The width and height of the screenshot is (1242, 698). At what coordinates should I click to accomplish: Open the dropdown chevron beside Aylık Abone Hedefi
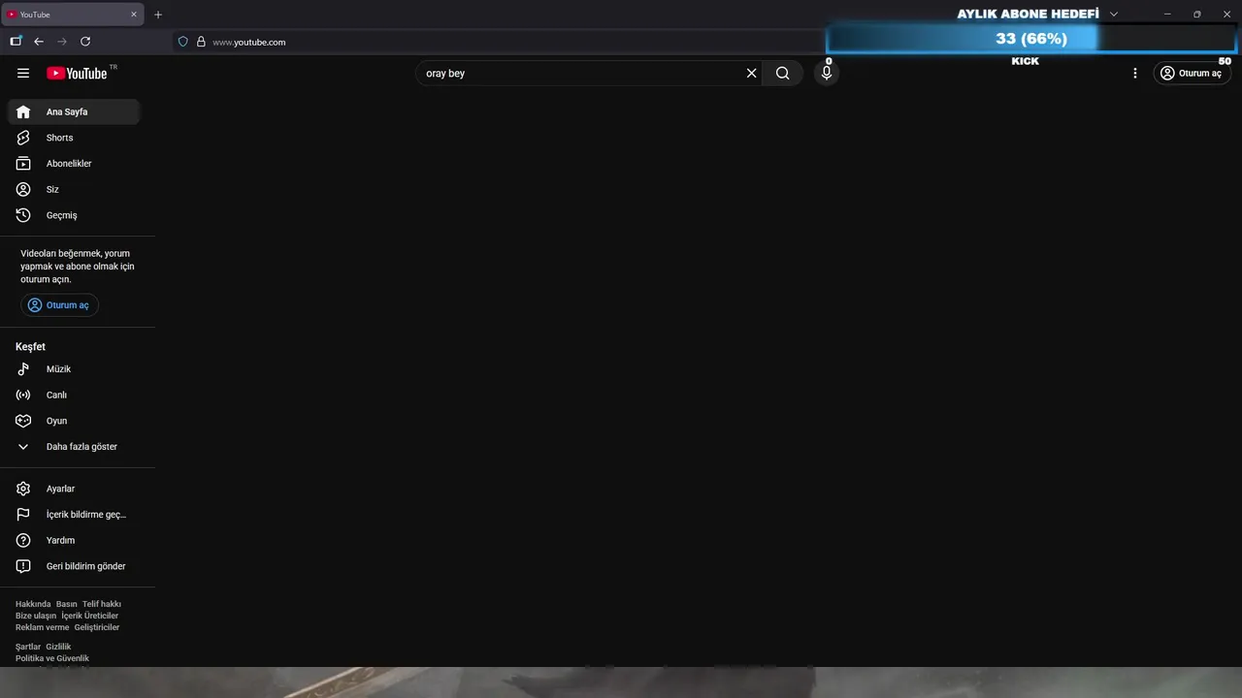1114,15
